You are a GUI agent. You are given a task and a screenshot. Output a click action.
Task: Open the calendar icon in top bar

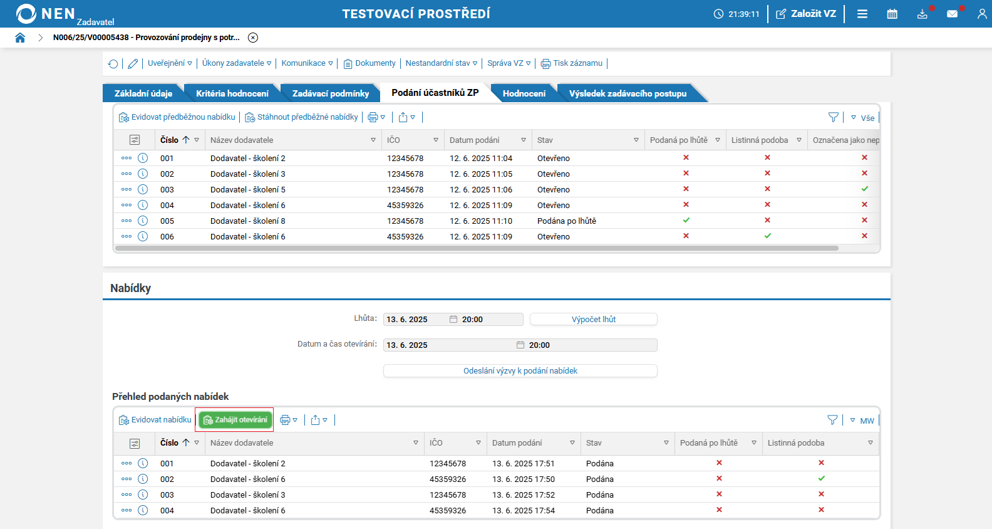[x=892, y=14]
